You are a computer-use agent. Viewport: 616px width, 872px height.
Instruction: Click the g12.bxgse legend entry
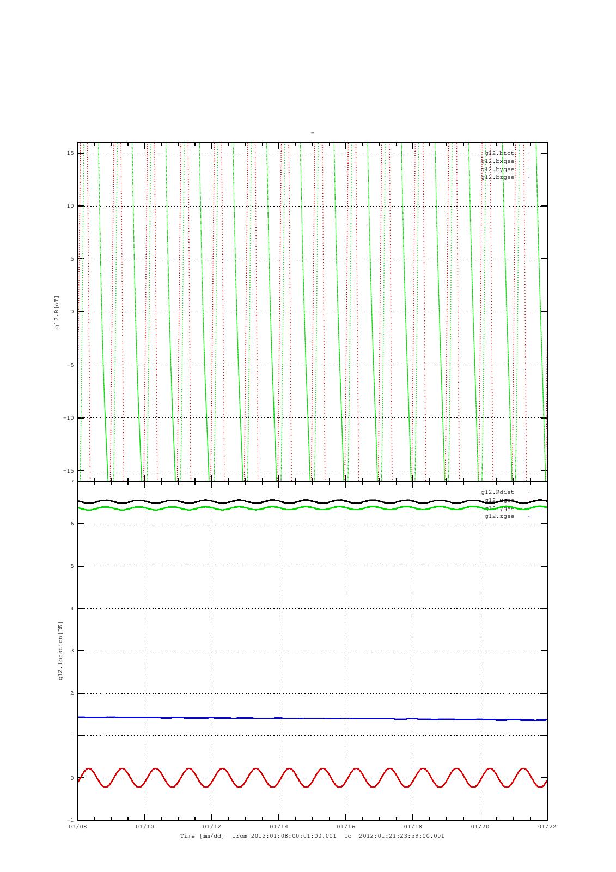pos(497,161)
